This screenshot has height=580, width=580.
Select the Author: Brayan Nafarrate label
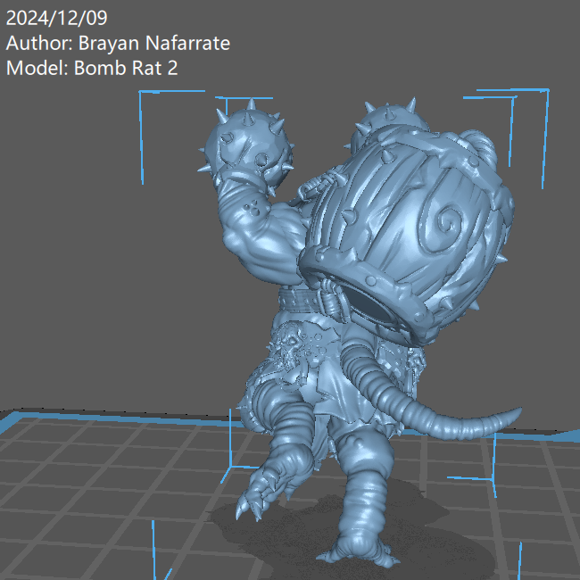118,43
